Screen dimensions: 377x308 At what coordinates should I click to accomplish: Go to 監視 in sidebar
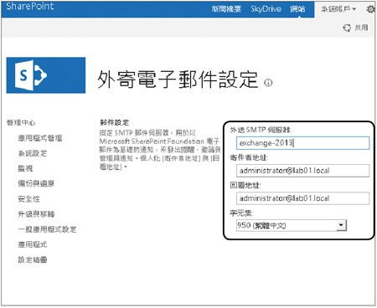pos(25,168)
